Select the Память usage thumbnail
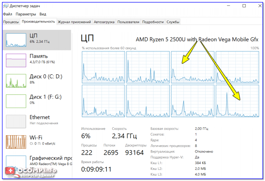Screen dimensions: 265x181 pos(16,60)
